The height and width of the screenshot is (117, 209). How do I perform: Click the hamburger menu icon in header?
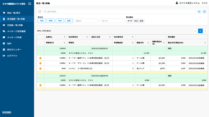(30, 4)
